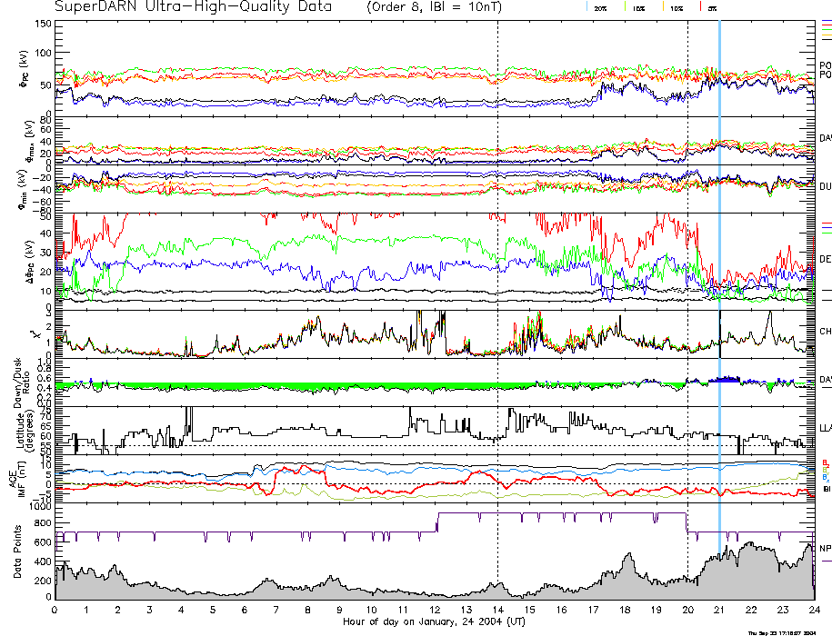Viewport: 832px width, 636px height.
Task: Click the '−60' tick on the Φmin axis
Action: [x=43, y=202]
